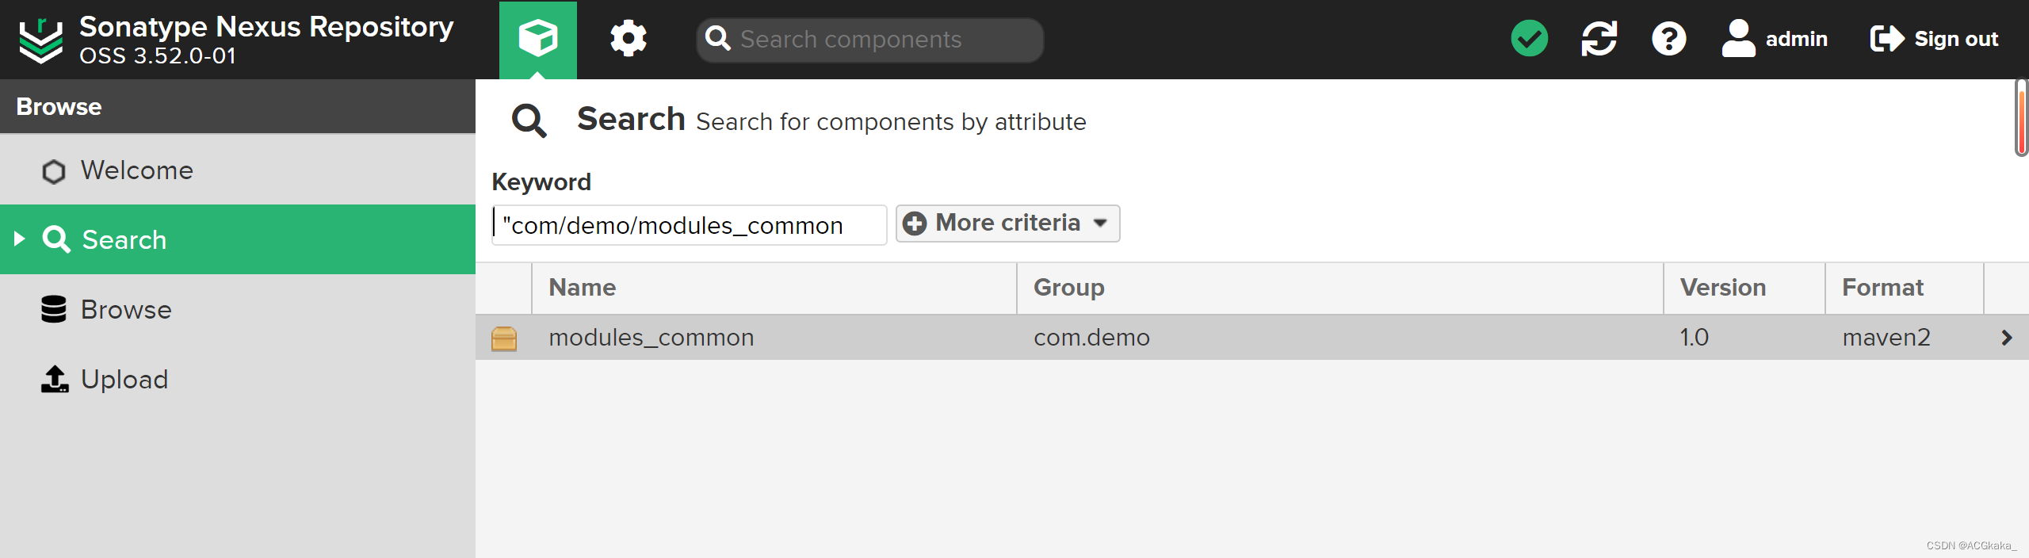This screenshot has height=558, width=2029.
Task: Expand the Search sidebar item arrow
Action: coord(20,239)
